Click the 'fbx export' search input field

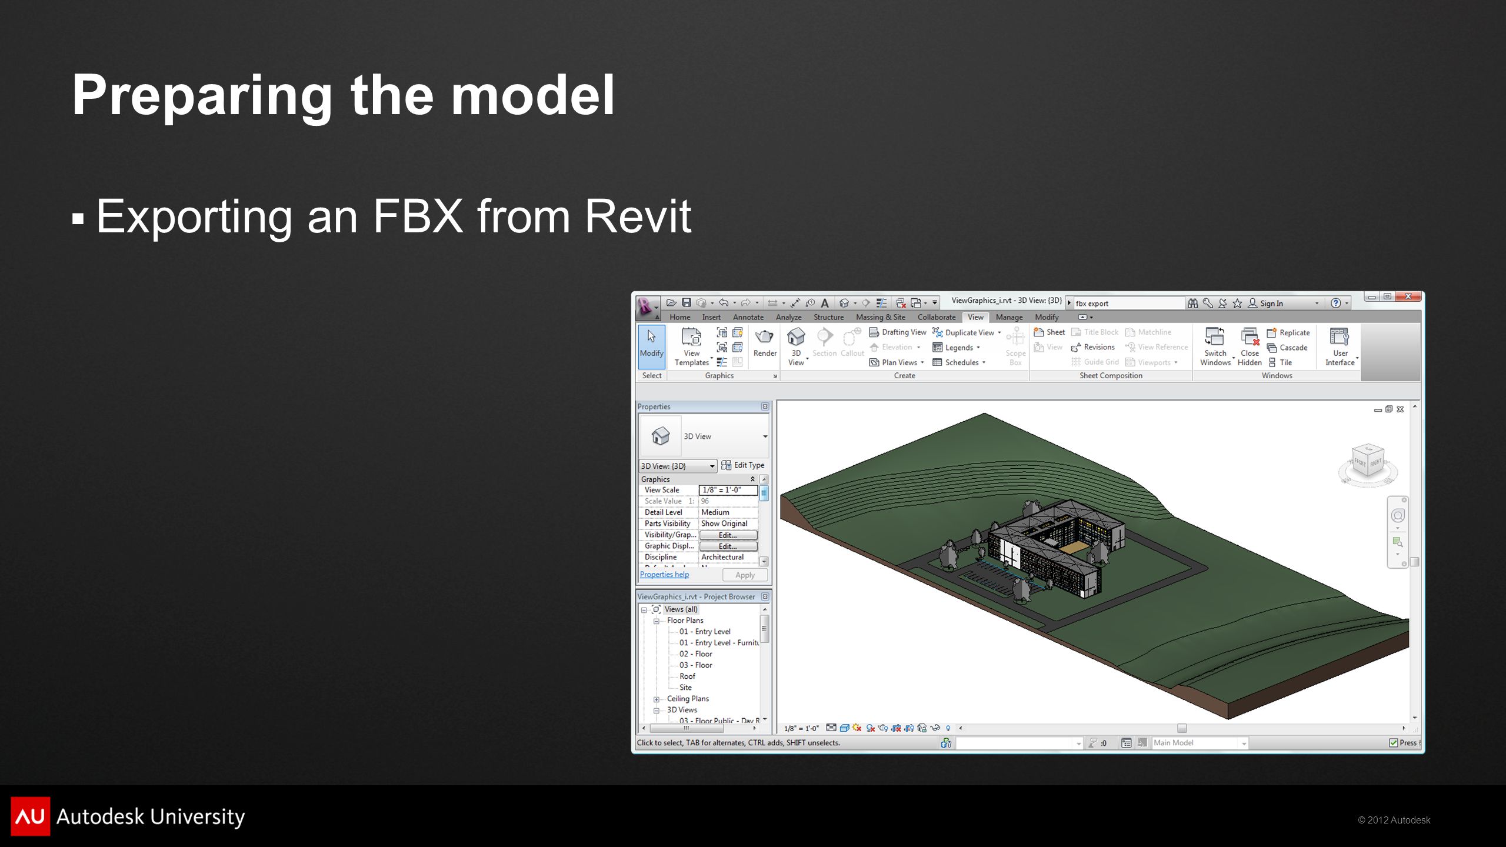pyautogui.click(x=1128, y=304)
